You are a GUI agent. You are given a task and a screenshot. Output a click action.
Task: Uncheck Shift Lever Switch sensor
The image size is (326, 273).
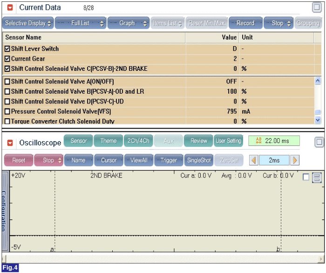pos(7,48)
